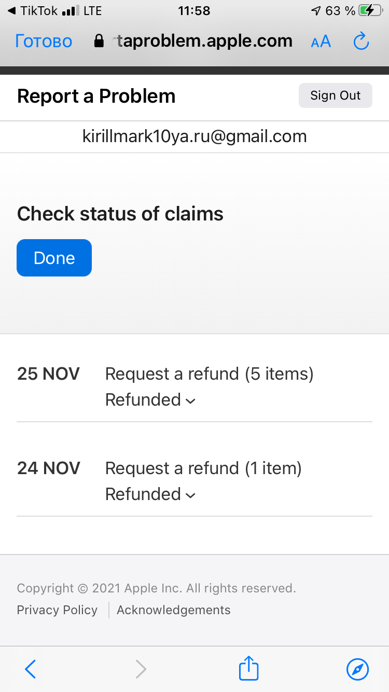Expand Refunded status for 24 NOV claim

[150, 494]
